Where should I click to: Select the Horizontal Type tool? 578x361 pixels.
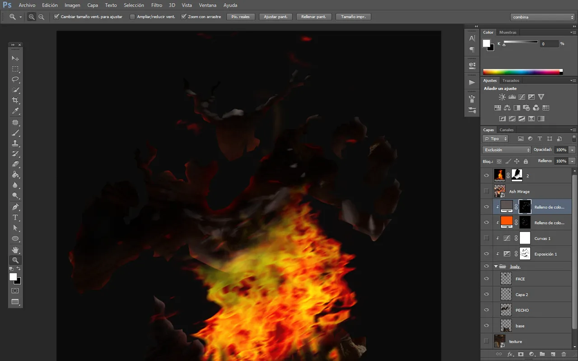coord(15,218)
